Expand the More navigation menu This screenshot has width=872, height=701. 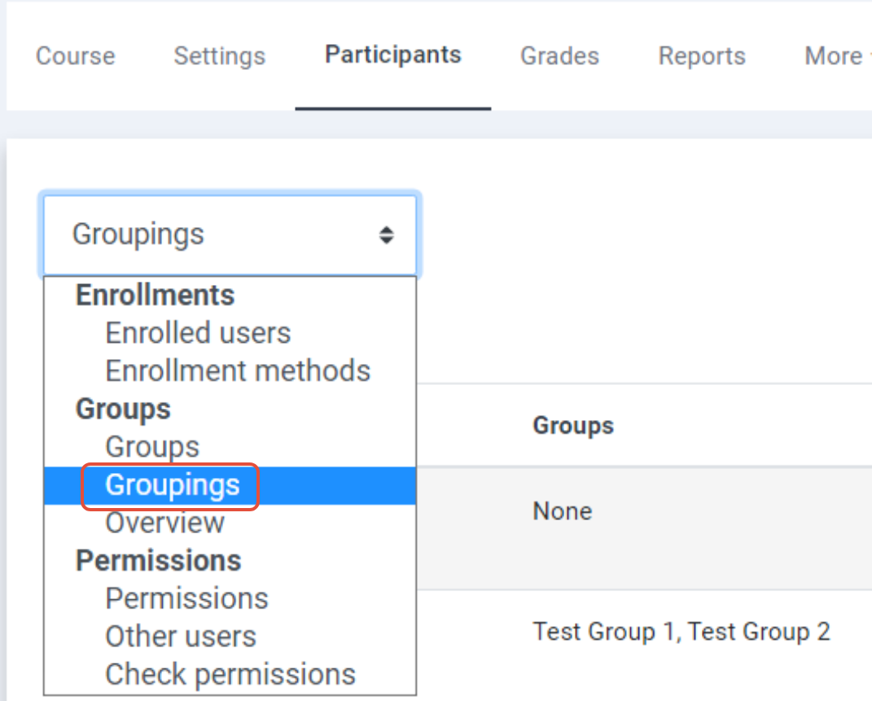tap(836, 56)
